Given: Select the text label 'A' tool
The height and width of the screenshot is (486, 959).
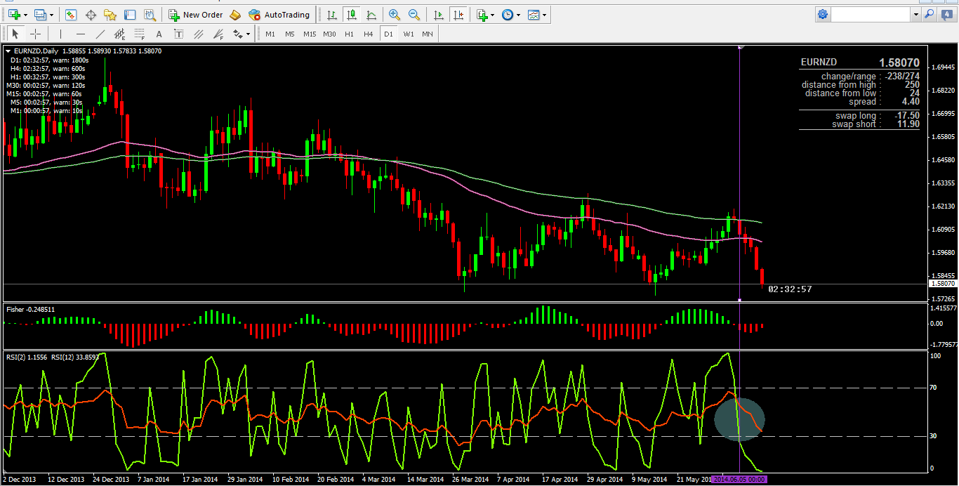Looking at the screenshot, I should click(x=159, y=34).
